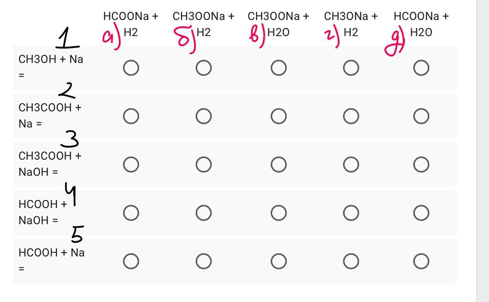Click the CH3OH + Na row label
The image size is (489, 302).
51,67
